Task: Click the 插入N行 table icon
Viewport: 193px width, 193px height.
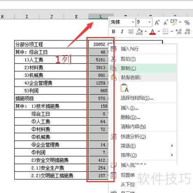Action: 113,49
